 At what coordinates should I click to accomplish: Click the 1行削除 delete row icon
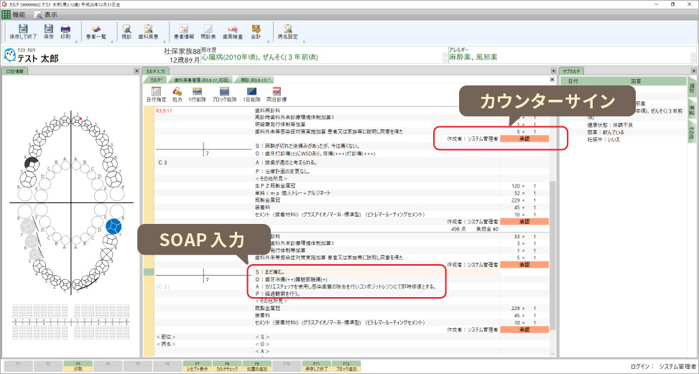[199, 94]
